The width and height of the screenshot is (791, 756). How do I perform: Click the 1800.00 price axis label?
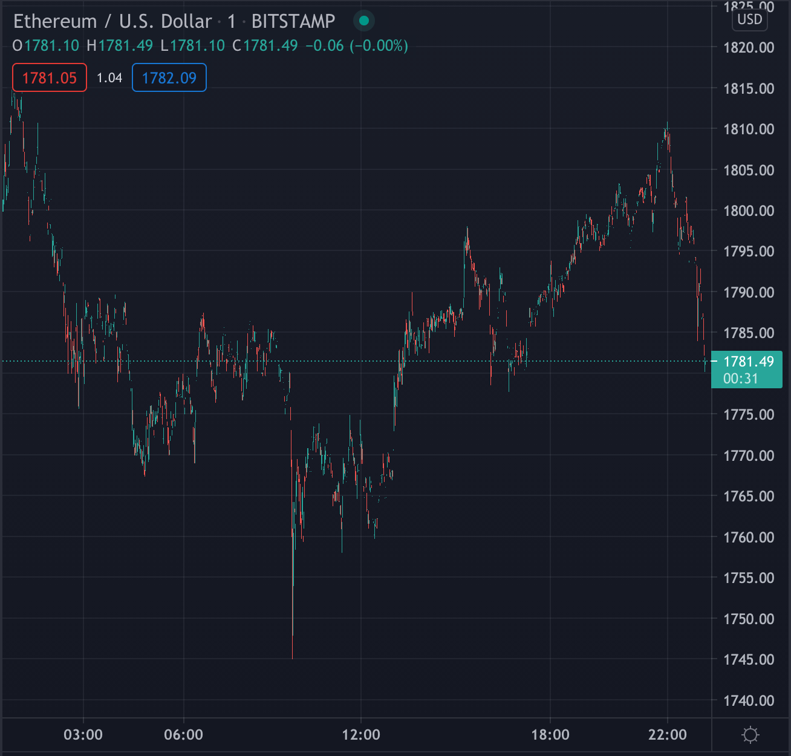coord(749,210)
